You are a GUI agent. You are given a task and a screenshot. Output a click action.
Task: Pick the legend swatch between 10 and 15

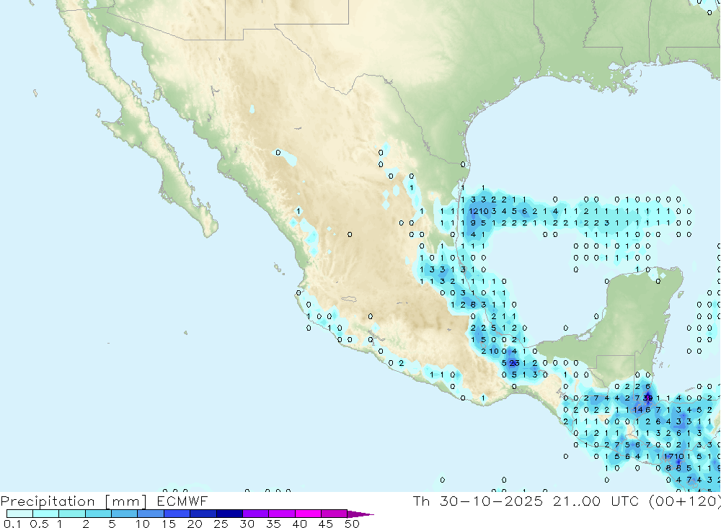point(151,514)
